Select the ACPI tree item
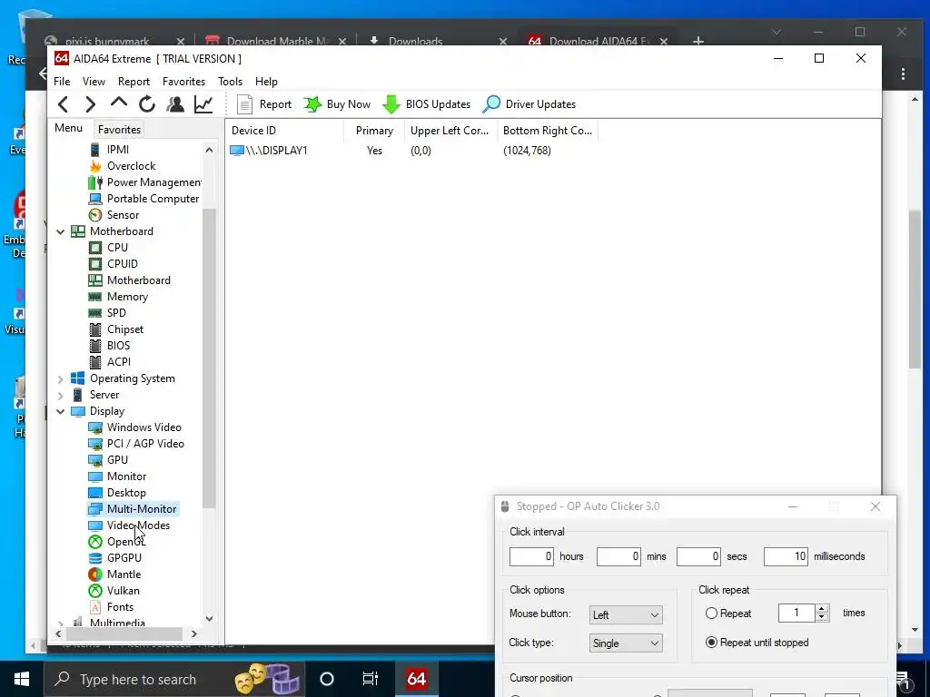 110,361
